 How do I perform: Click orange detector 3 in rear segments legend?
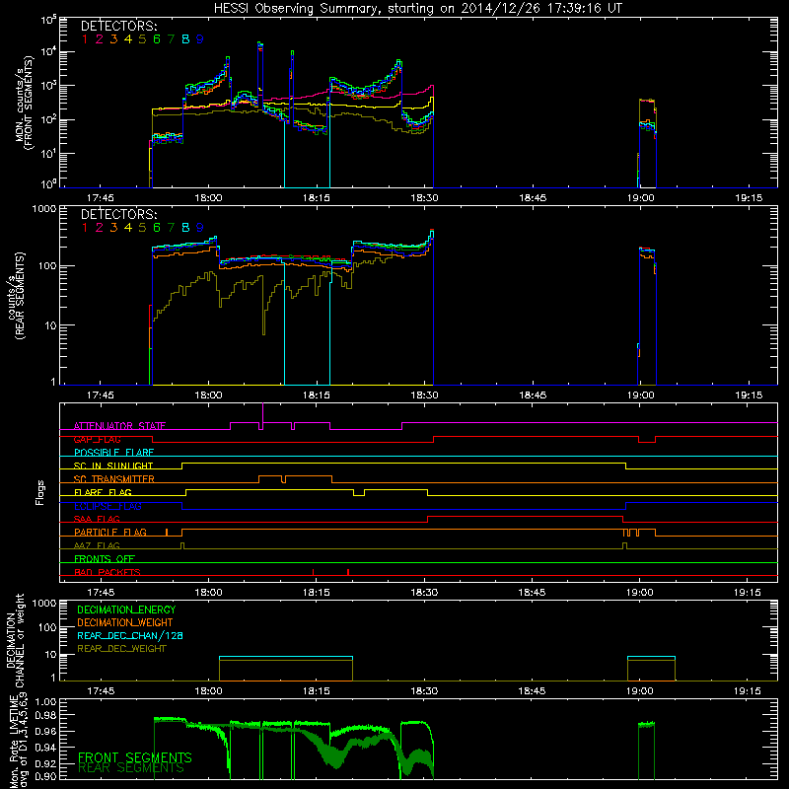click(x=113, y=228)
